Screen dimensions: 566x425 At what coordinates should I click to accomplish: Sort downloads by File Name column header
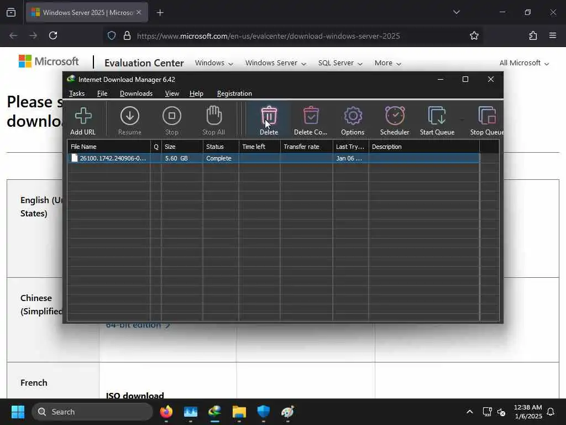click(109, 146)
